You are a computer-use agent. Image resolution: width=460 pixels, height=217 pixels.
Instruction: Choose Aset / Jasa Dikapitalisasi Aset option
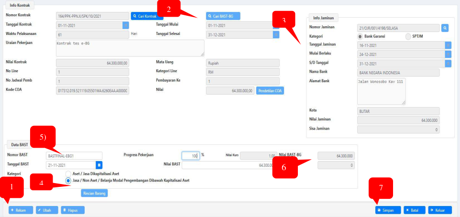[68, 174]
